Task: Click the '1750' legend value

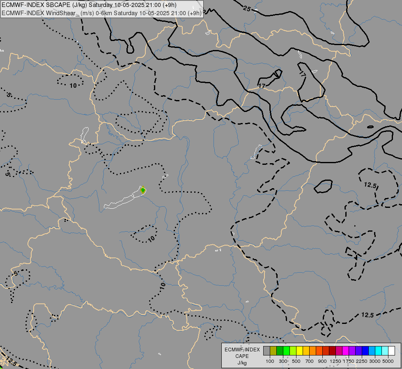Action: 349,361
